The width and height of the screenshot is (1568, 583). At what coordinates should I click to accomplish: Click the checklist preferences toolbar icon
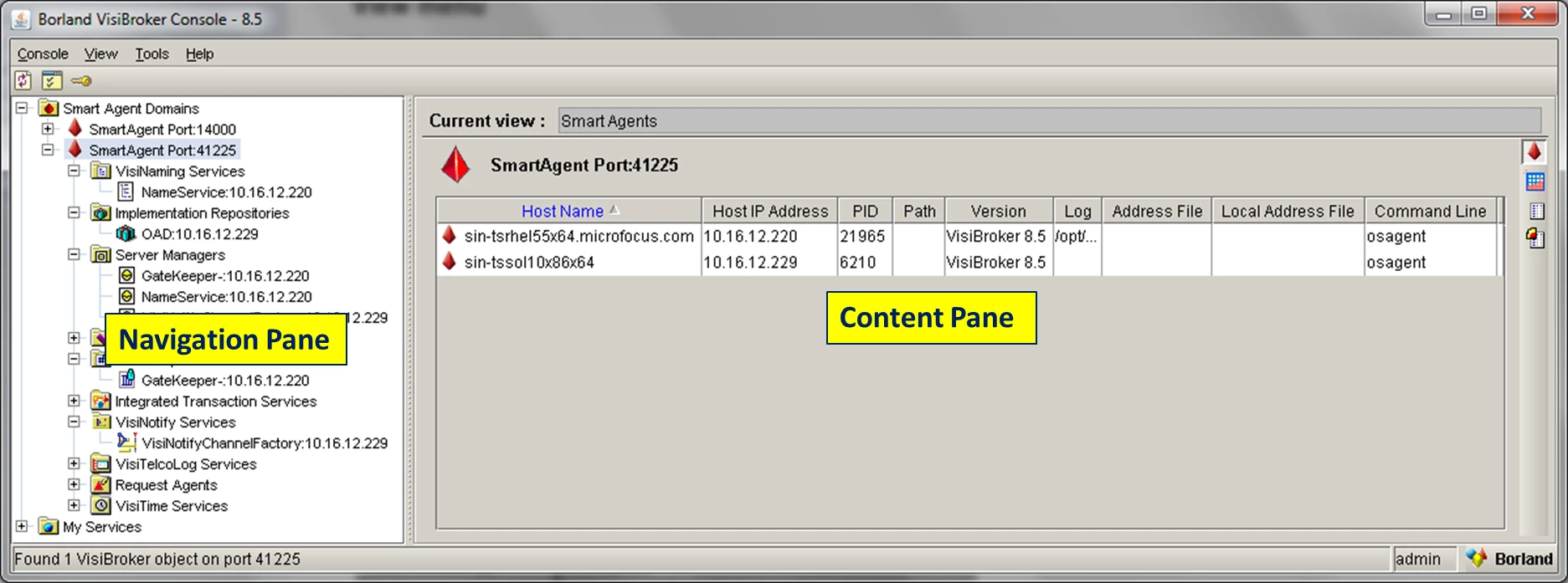coord(52,80)
